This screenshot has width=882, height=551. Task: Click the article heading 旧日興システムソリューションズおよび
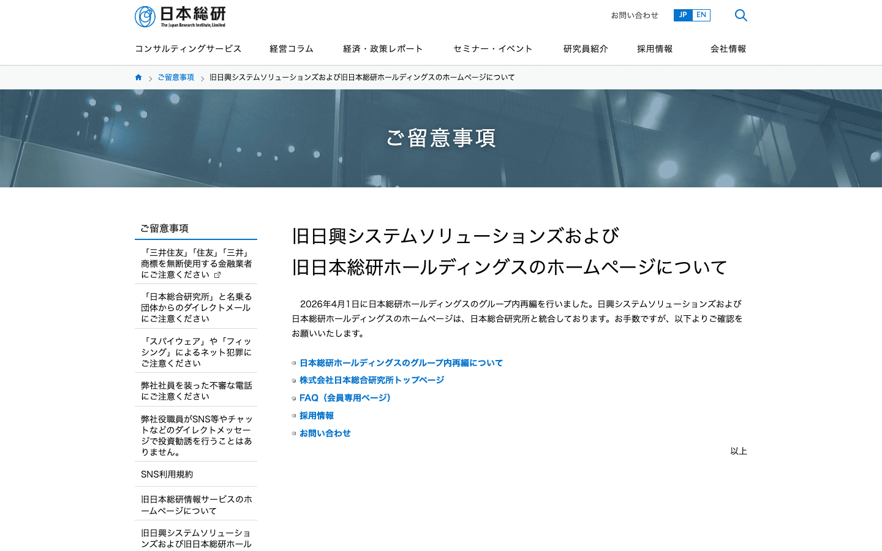coord(455,236)
